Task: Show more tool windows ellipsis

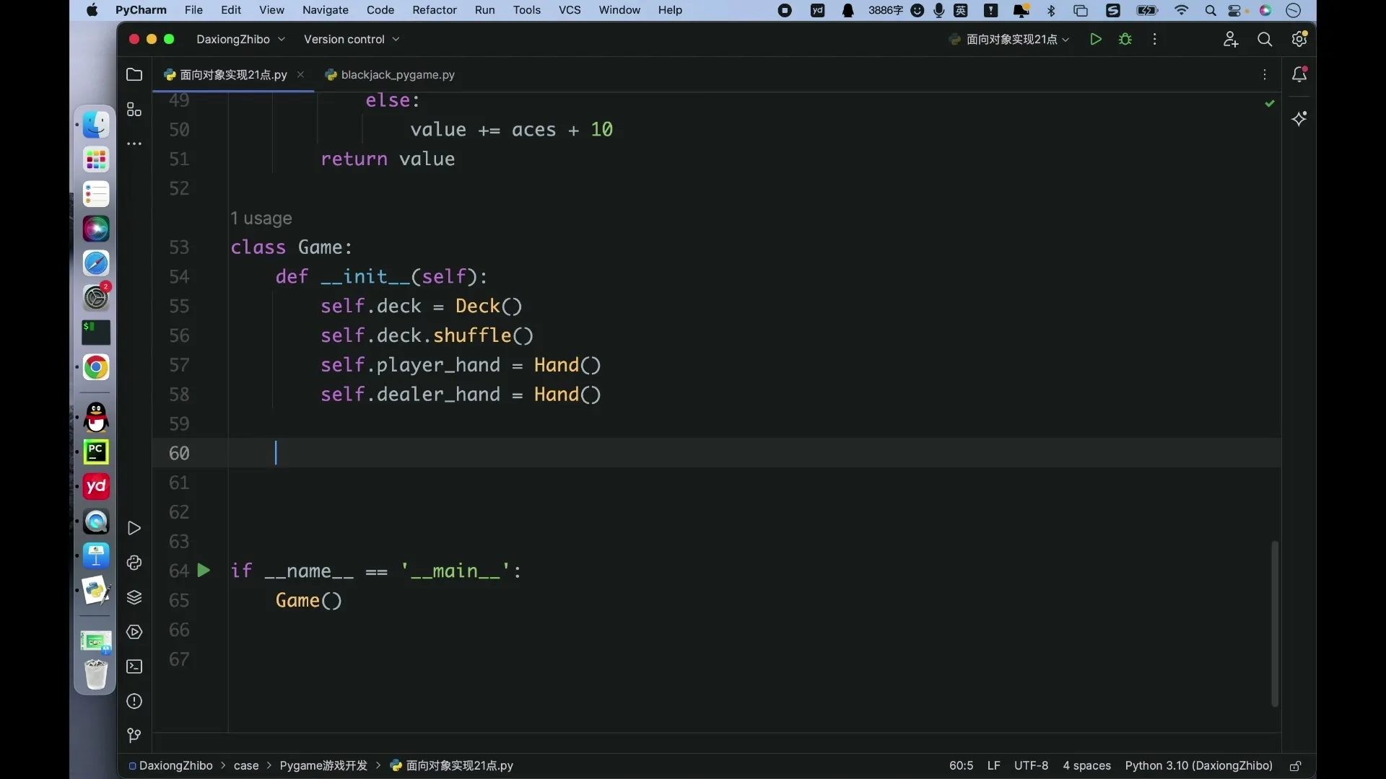Action: tap(134, 144)
